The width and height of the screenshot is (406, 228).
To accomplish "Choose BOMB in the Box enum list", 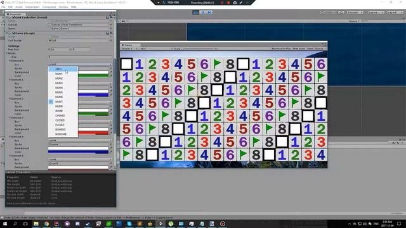I will click(x=63, y=111).
